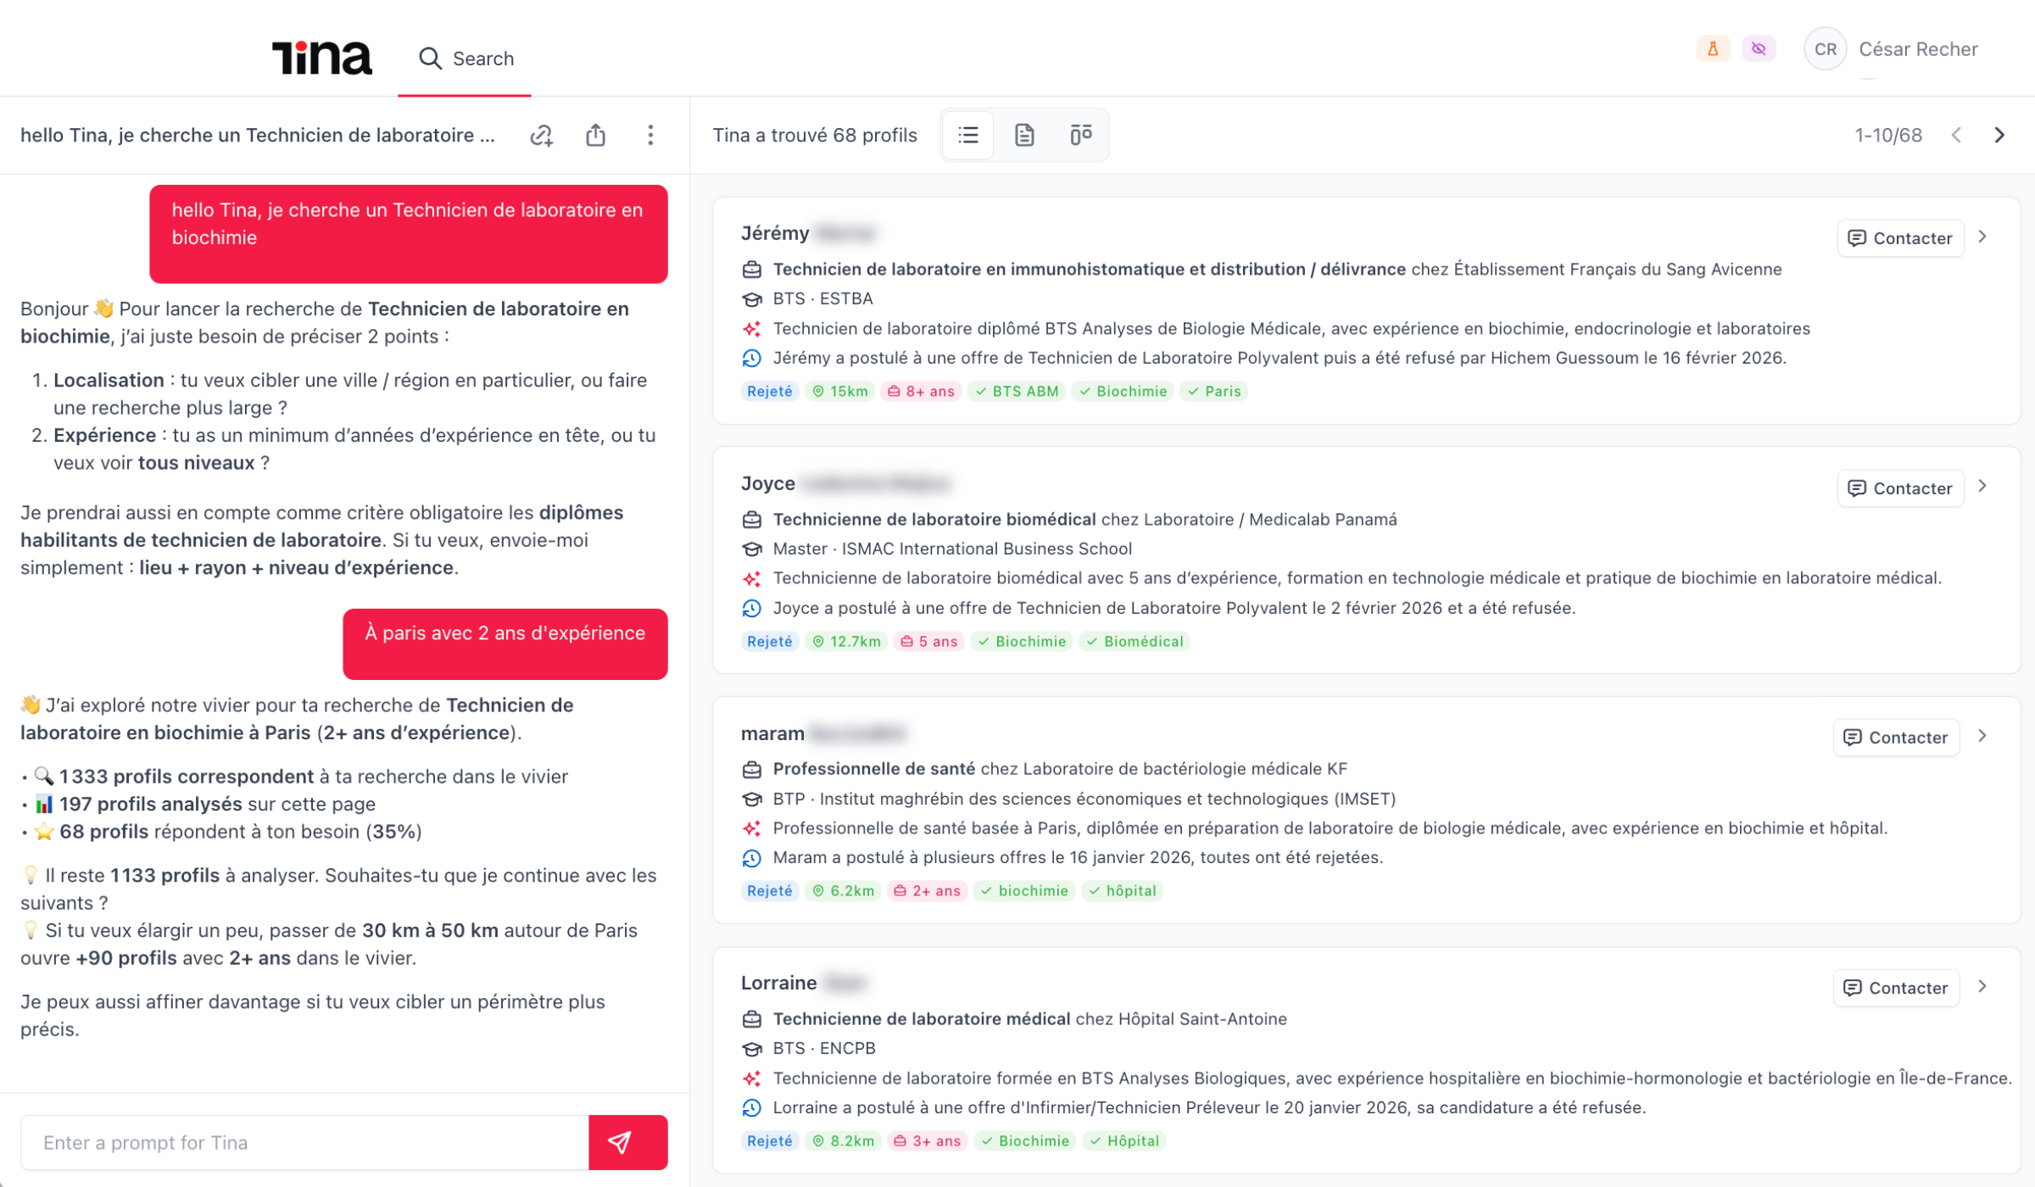Click maram's AI summary sparkle icon
The width and height of the screenshot is (2035, 1187).
click(751, 828)
